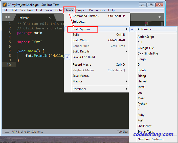Select Python build system

click(153, 104)
